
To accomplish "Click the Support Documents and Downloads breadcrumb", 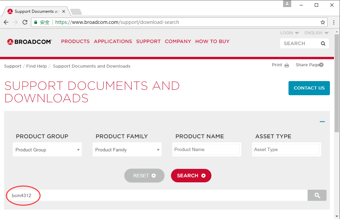I will pyautogui.click(x=92, y=66).
